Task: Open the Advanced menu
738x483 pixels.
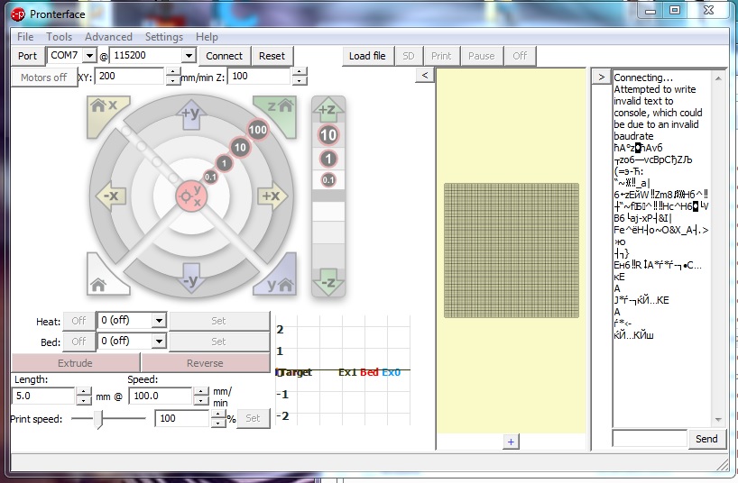Action: [108, 37]
